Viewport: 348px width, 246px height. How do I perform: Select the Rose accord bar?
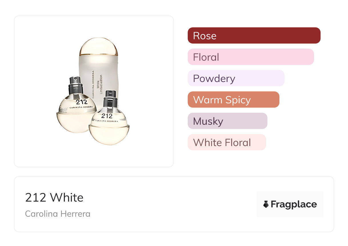point(254,36)
